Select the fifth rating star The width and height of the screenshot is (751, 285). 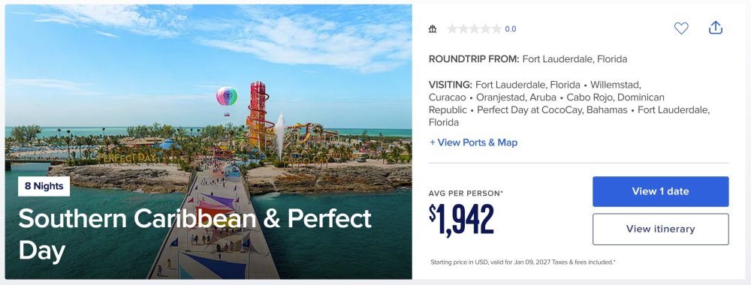tap(496, 28)
